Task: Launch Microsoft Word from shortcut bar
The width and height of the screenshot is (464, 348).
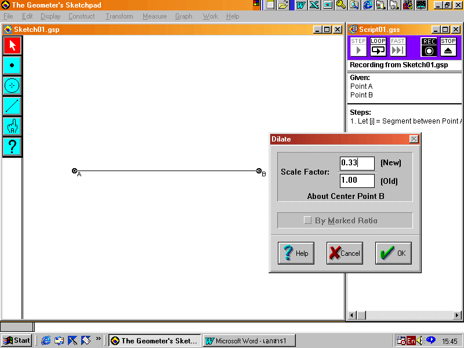Action: coord(301,5)
